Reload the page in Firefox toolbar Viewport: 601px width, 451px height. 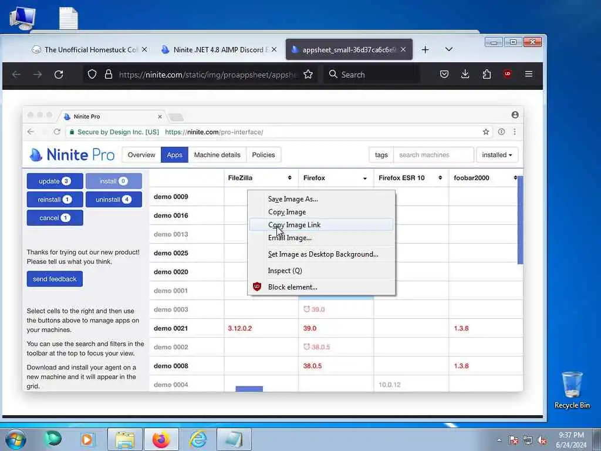[59, 75]
